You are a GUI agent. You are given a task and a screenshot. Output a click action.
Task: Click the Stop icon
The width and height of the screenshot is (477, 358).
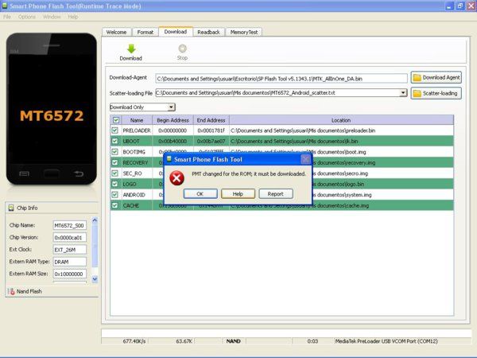182,49
